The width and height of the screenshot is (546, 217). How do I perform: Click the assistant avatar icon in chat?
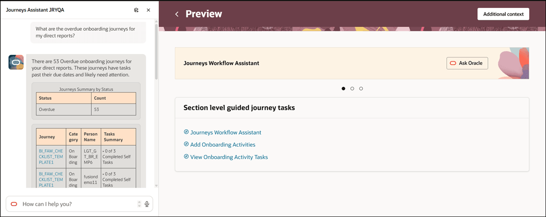pos(16,62)
